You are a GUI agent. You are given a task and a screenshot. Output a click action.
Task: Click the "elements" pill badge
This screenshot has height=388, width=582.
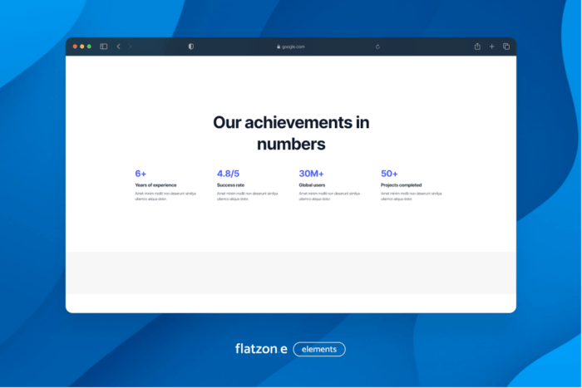click(319, 349)
